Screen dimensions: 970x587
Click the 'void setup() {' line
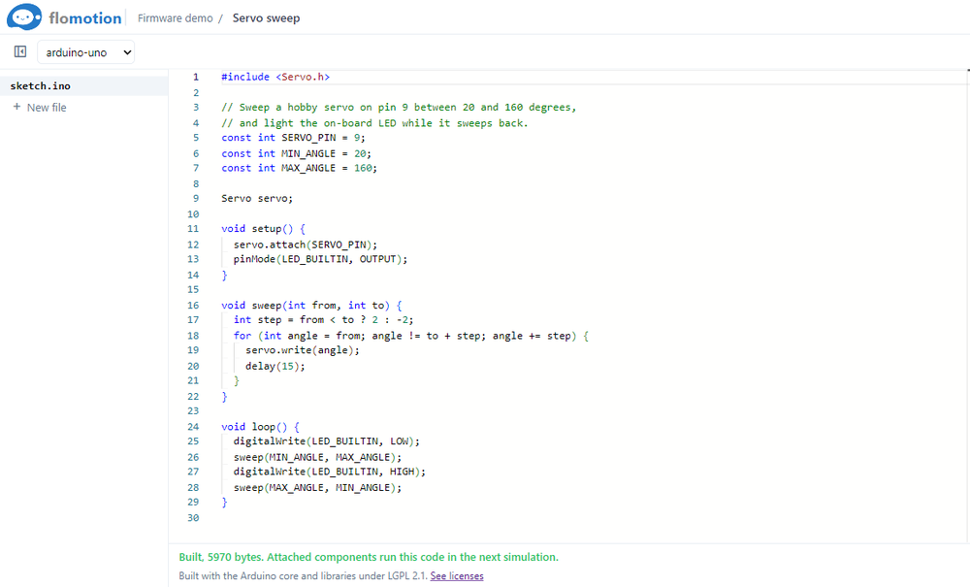tap(264, 228)
